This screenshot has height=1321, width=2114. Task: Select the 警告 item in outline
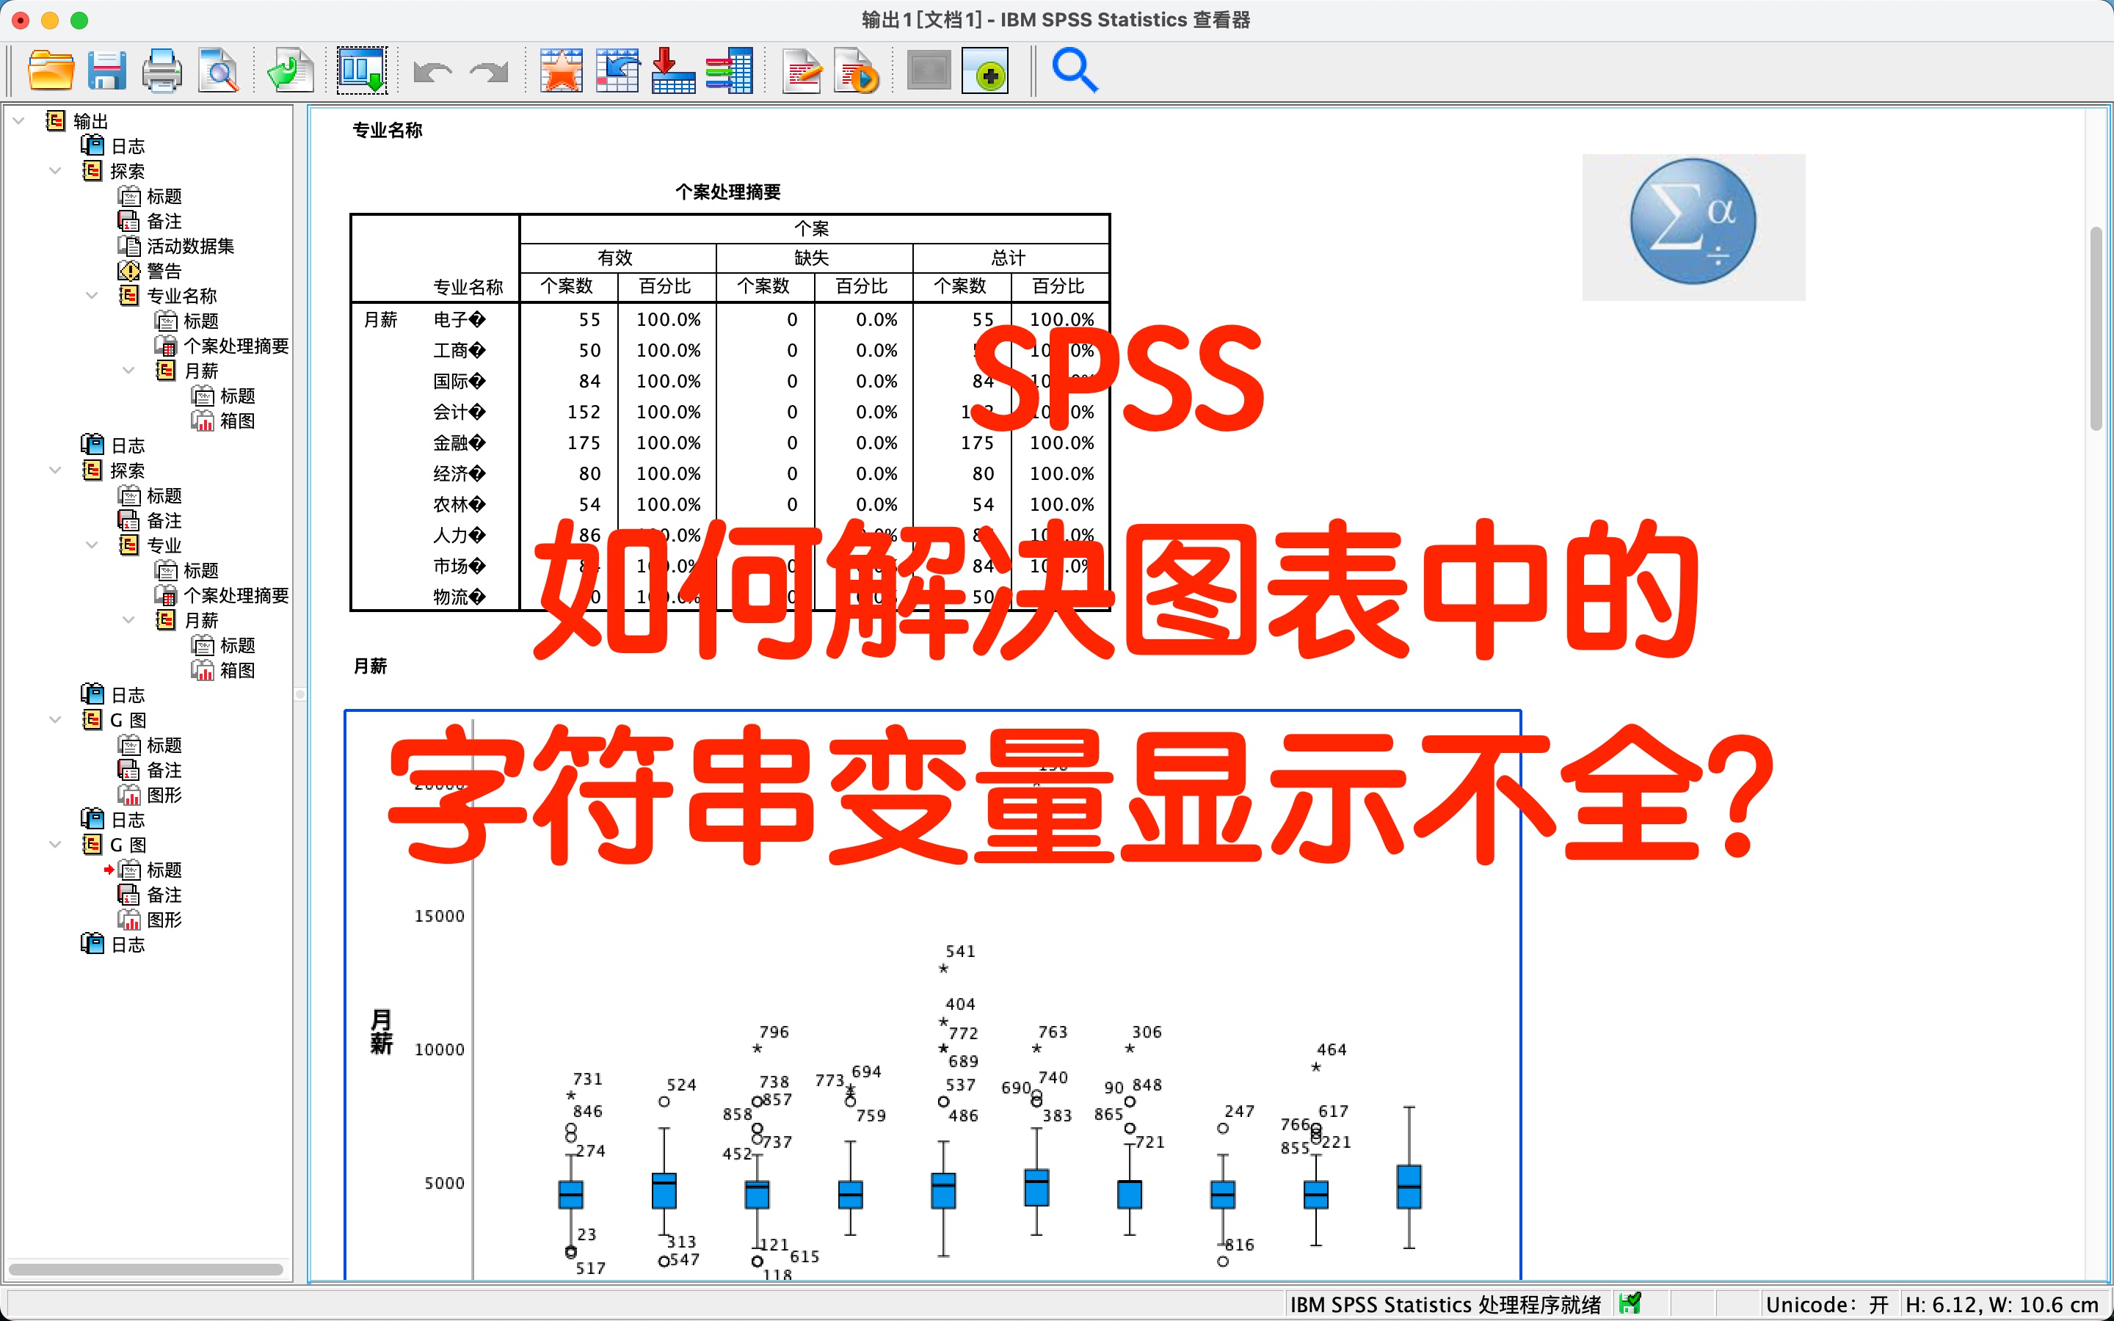164,271
